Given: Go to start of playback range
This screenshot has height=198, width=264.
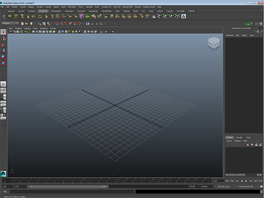Looking at the screenshot, I should point(227,181).
